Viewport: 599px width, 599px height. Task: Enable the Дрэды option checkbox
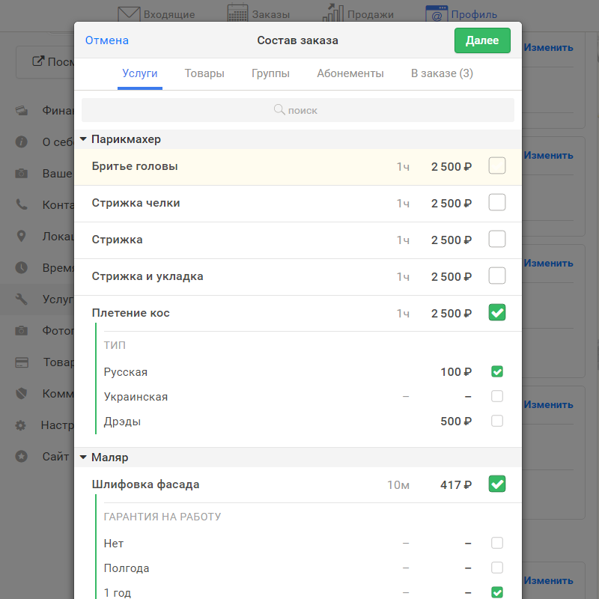pos(497,421)
